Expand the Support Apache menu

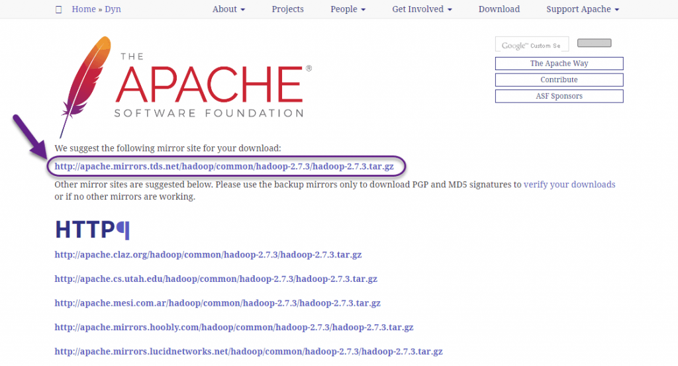coord(583,9)
